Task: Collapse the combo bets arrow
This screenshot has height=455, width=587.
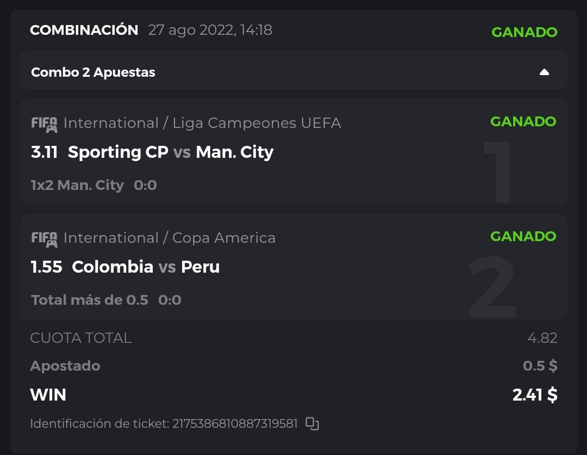Action: tap(544, 72)
